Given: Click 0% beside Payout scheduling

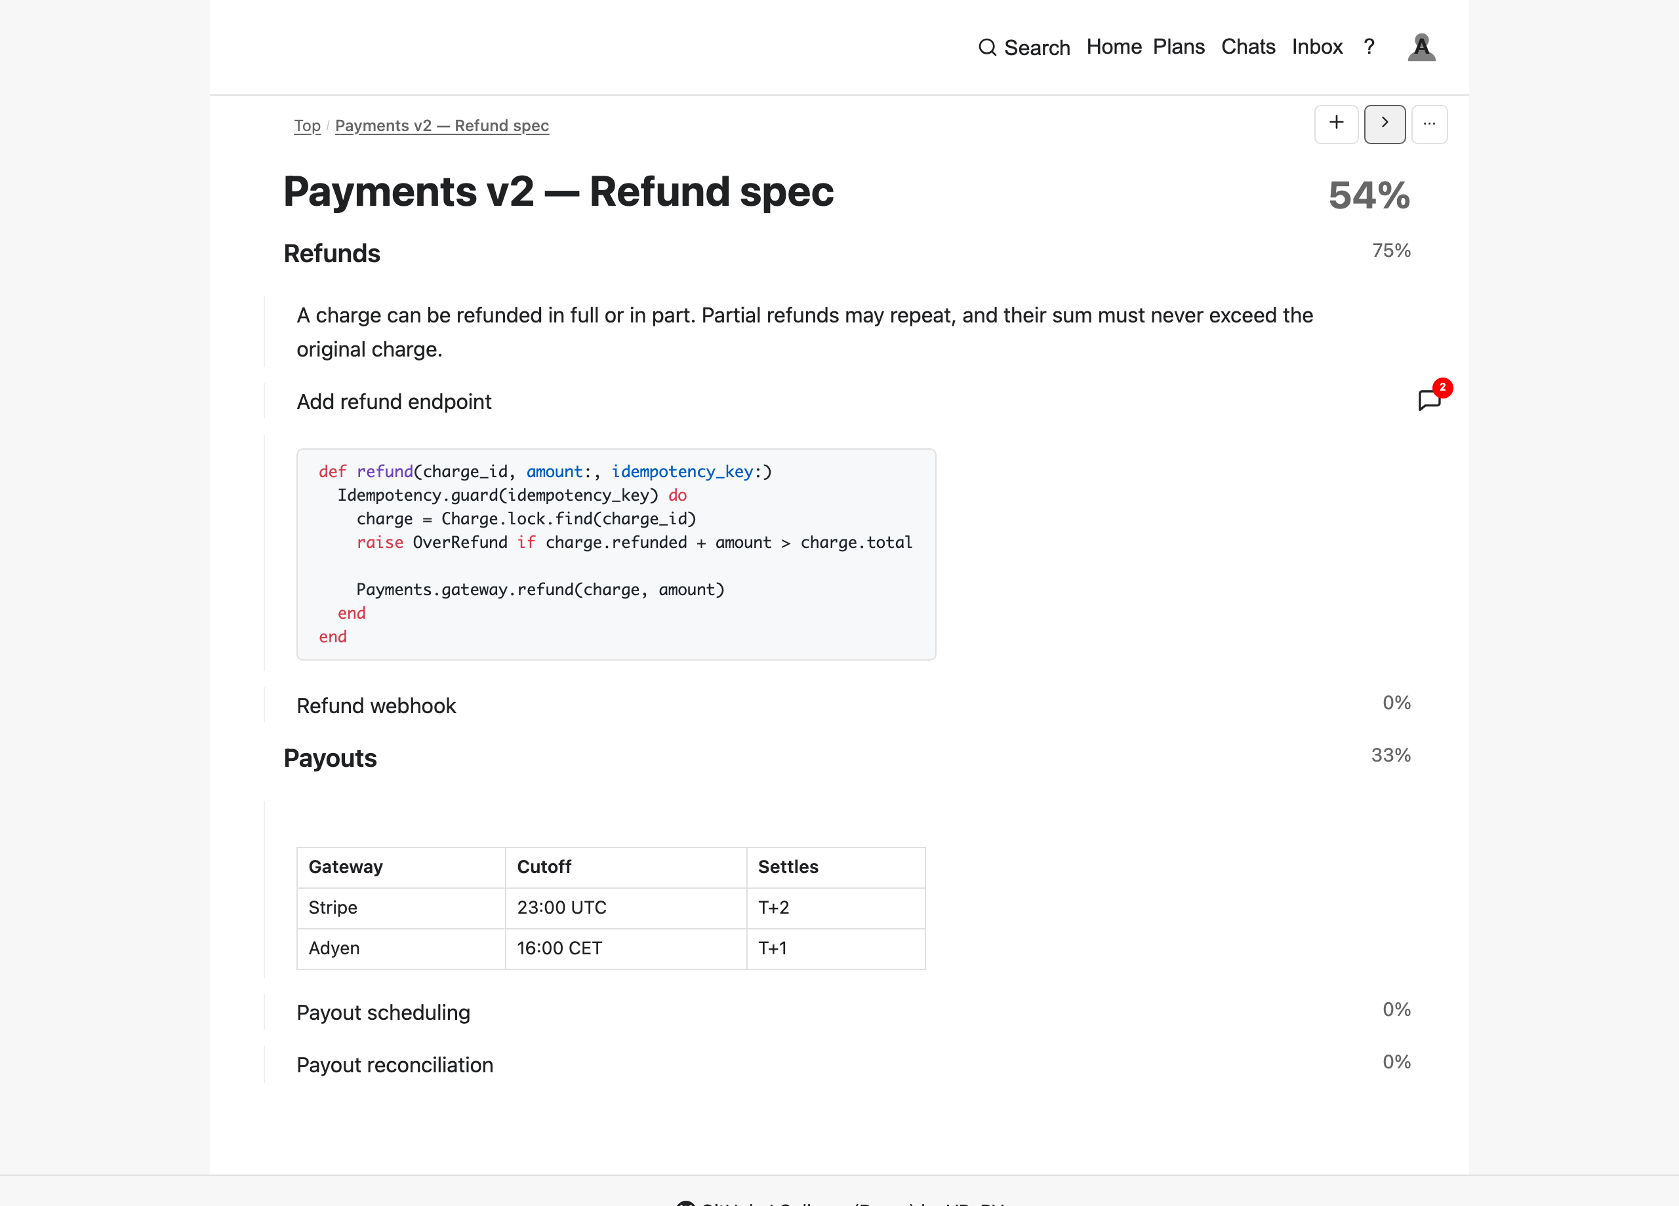Looking at the screenshot, I should tap(1396, 1009).
